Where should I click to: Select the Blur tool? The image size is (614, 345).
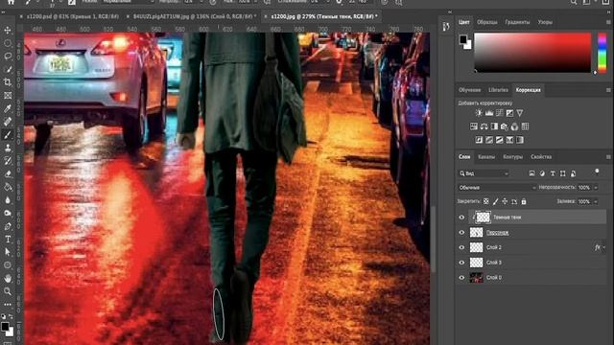pyautogui.click(x=8, y=200)
